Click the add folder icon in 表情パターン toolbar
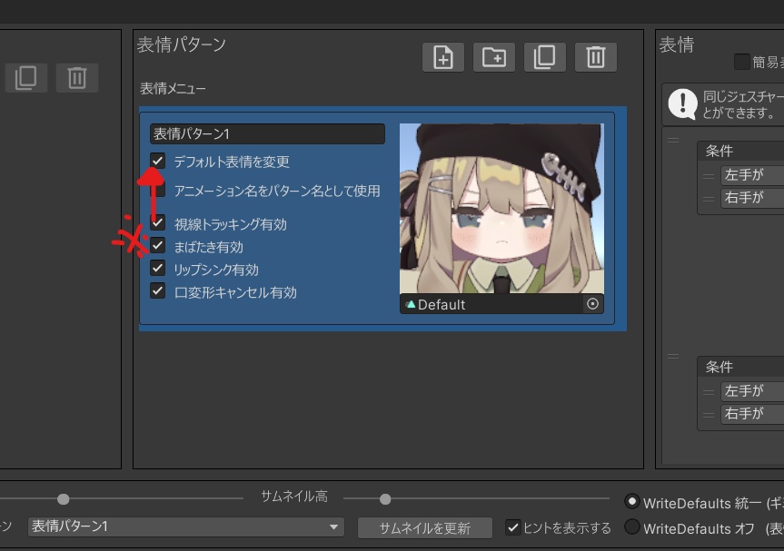The width and height of the screenshot is (784, 551). pos(494,56)
